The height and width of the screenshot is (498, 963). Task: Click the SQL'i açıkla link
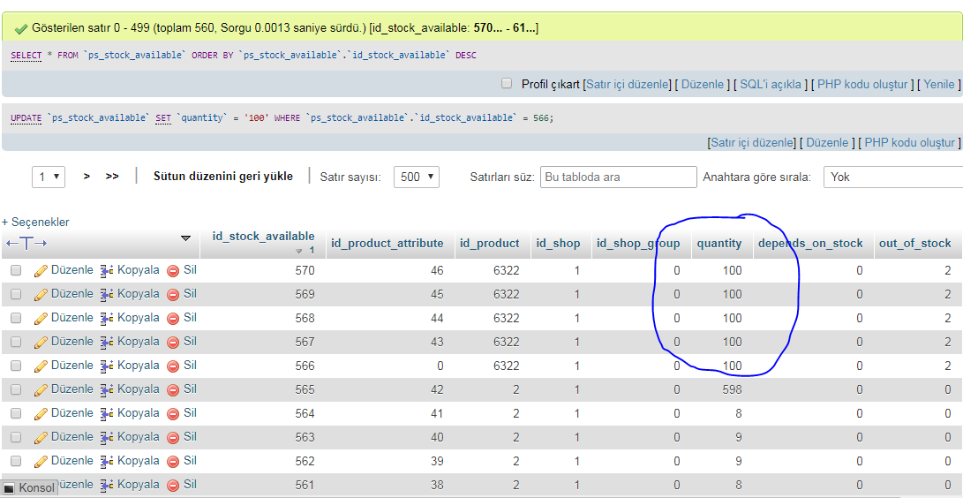pyautogui.click(x=771, y=84)
